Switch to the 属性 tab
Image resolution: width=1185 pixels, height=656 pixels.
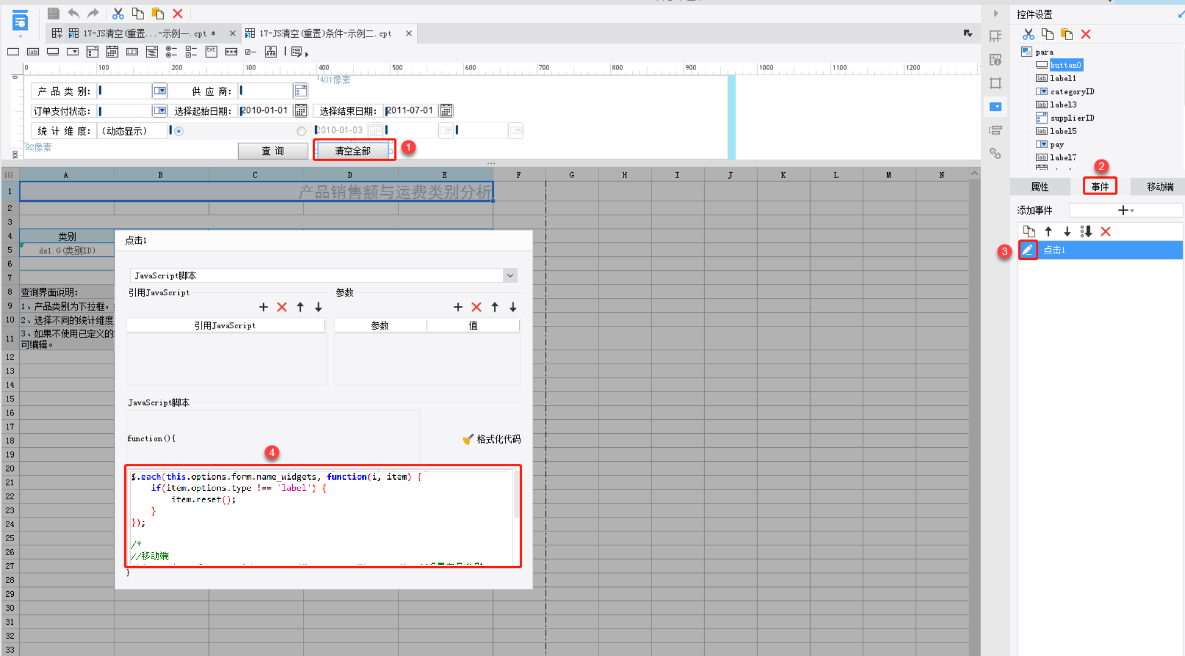(1039, 187)
